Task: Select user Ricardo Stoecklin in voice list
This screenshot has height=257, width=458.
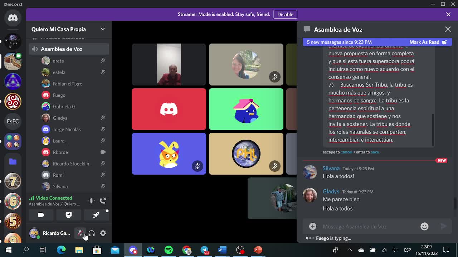Action: [74, 163]
